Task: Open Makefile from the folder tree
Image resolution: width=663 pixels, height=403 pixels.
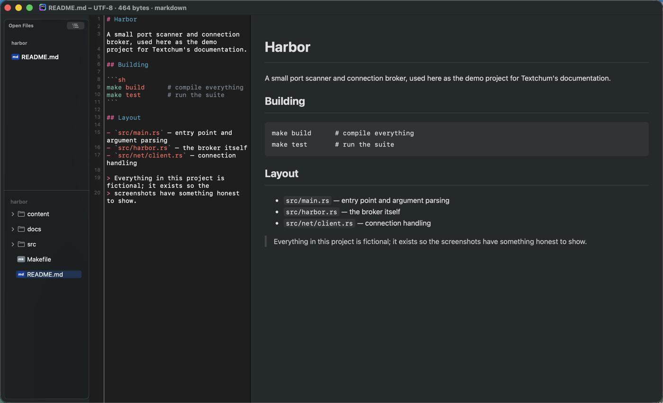Action: [x=39, y=259]
